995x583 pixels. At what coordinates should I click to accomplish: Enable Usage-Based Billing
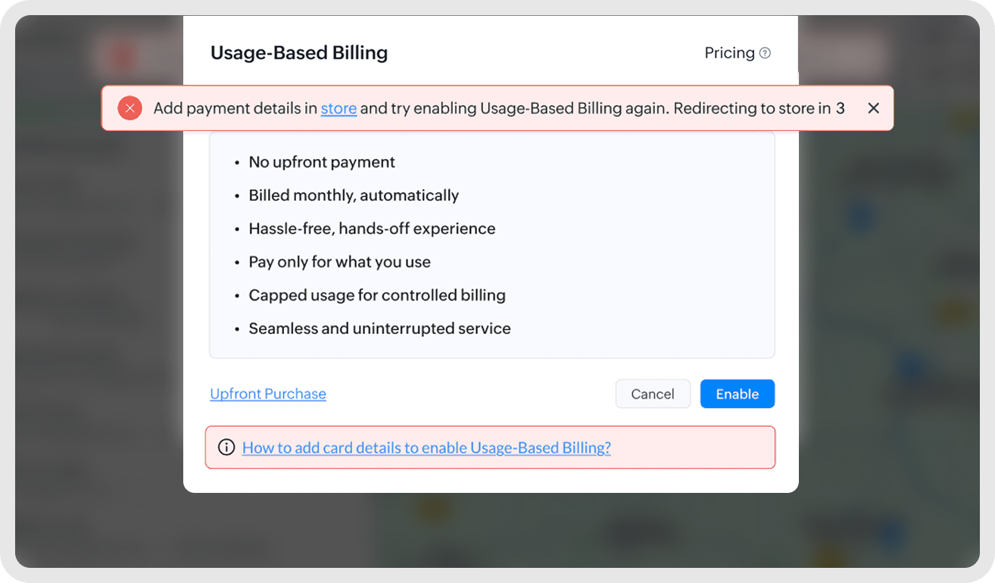pyautogui.click(x=737, y=394)
